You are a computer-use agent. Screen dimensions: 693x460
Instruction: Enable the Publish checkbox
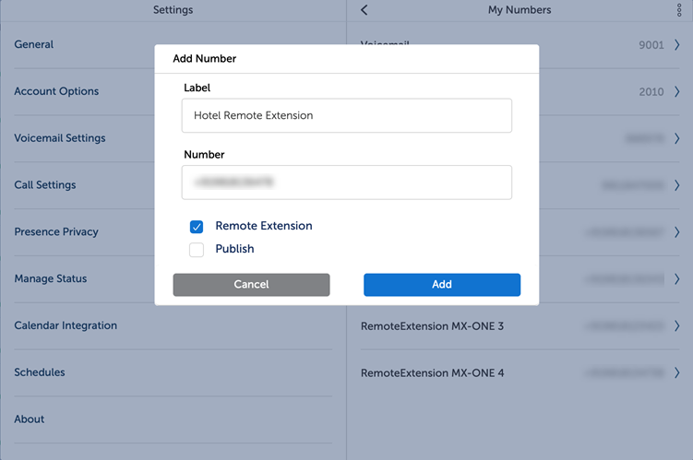197,250
